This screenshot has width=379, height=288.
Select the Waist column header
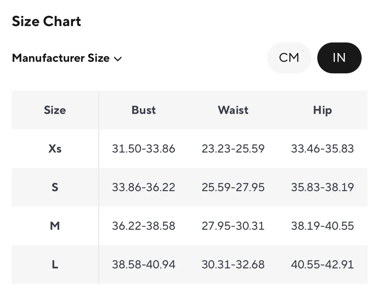click(x=233, y=110)
